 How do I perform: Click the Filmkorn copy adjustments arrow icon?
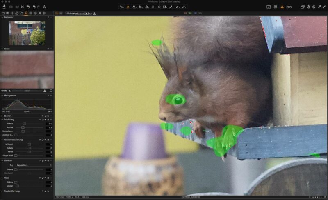pos(43,161)
